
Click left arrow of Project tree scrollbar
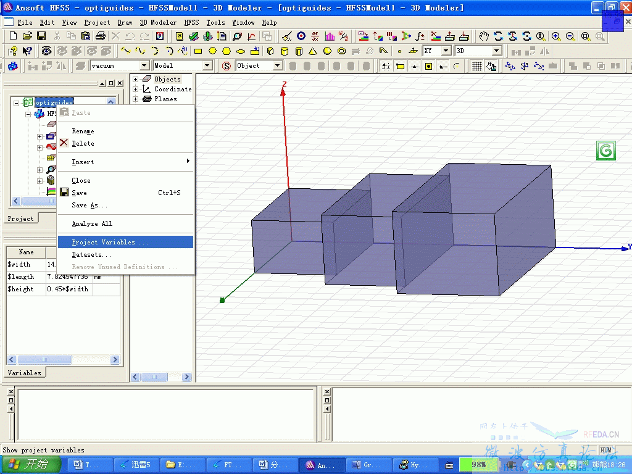(16, 201)
